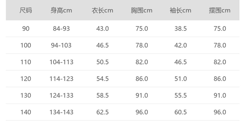Image resolution: width=245 pixels, height=134 pixels.
Task: Click the 身高cm column header
Action: tap(61, 11)
